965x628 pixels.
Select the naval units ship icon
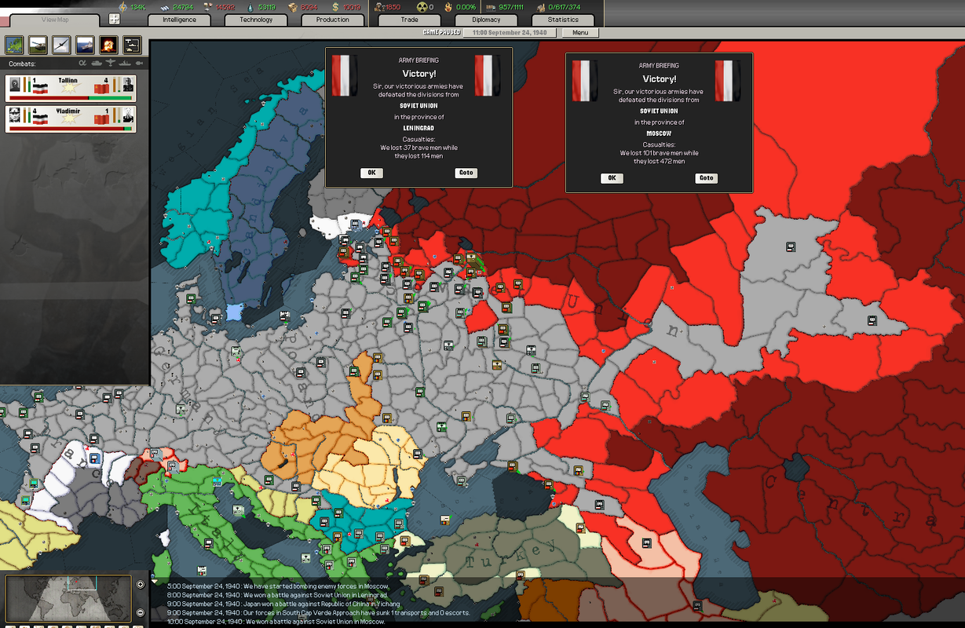[85, 45]
